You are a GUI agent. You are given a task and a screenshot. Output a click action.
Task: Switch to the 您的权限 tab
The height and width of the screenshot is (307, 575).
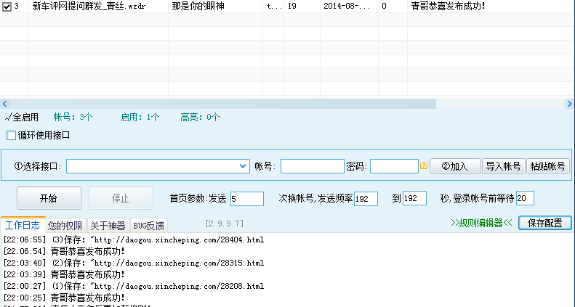pyautogui.click(x=65, y=226)
